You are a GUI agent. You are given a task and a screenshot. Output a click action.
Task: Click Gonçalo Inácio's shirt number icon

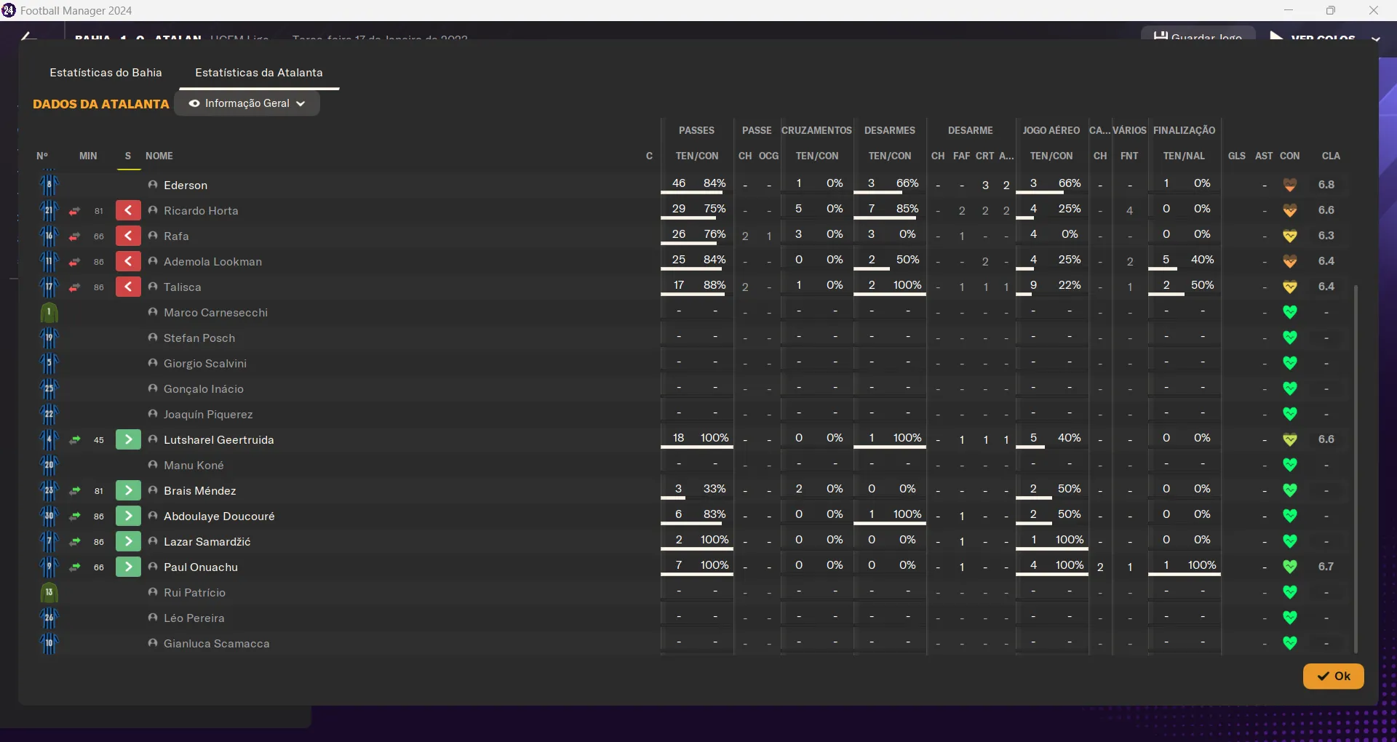(x=49, y=389)
